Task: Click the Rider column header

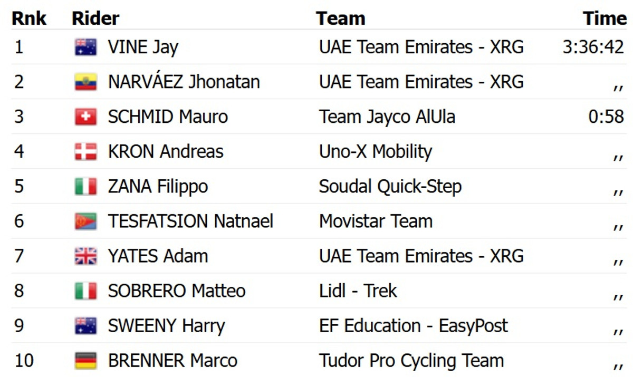Action: click(95, 18)
